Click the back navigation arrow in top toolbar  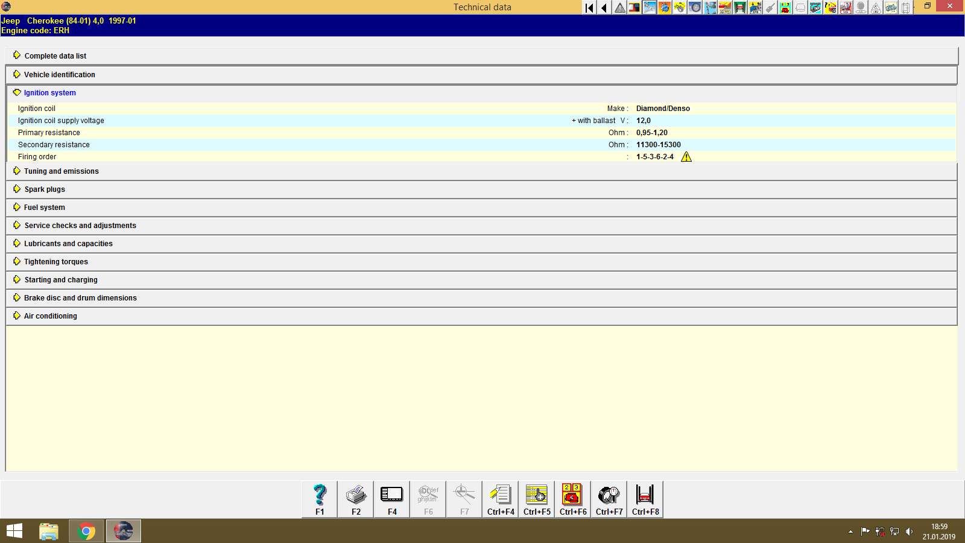[x=603, y=8]
